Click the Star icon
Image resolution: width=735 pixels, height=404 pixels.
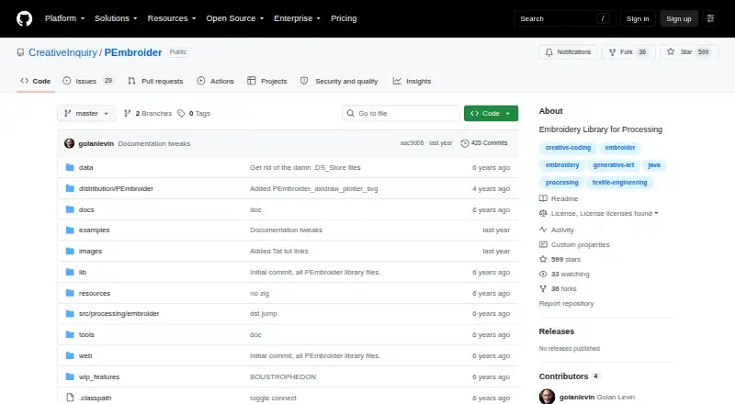(671, 52)
